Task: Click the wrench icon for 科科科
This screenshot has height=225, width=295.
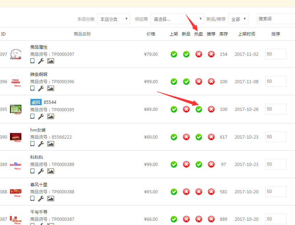Action: tap(41, 171)
